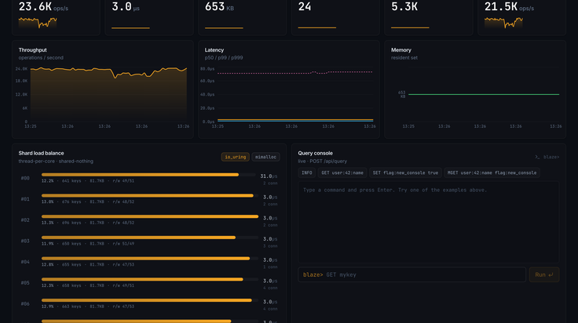Image resolution: width=578 pixels, height=323 pixels.
Task: Select shard #02 load bar
Action: 150,216
